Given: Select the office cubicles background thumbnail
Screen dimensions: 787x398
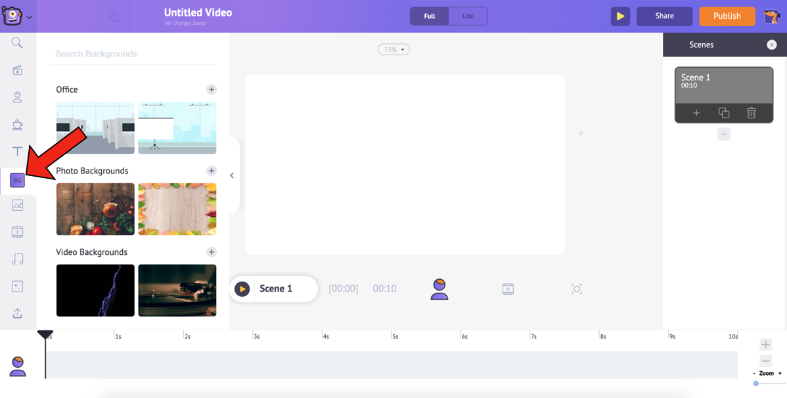Looking at the screenshot, I should coord(95,128).
